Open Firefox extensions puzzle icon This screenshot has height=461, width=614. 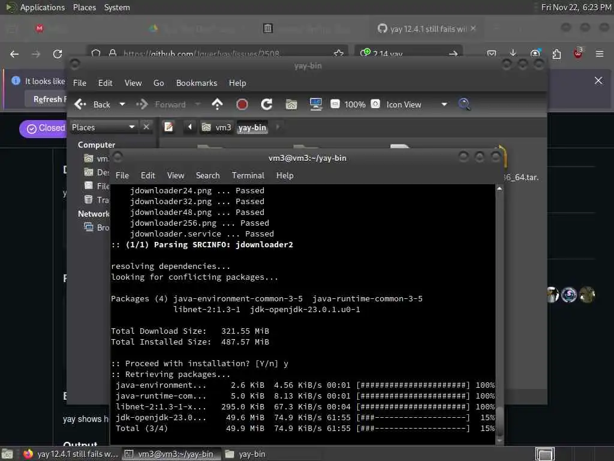tap(556, 53)
